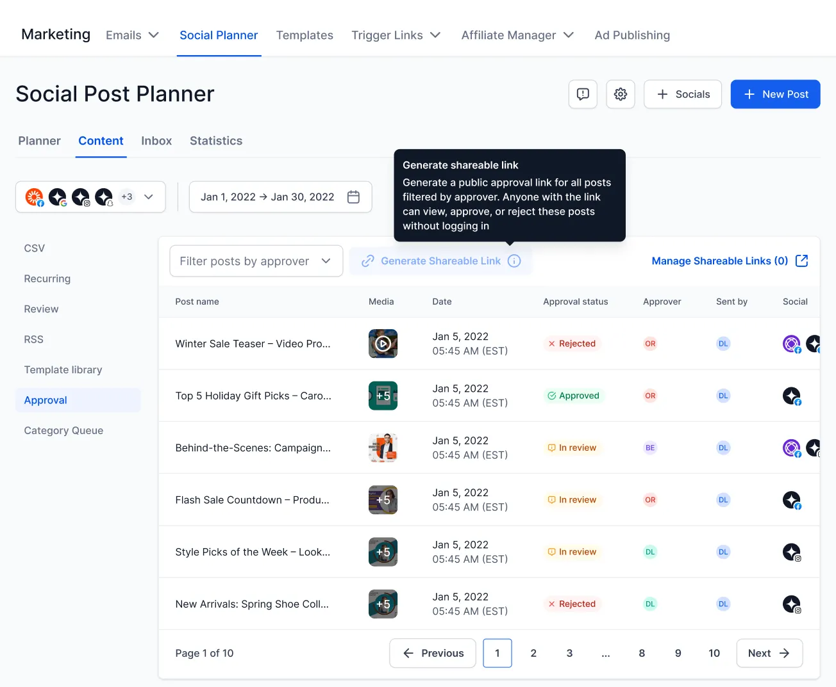Click the feedback message icon button
Screen dimensions: 836x687
tap(583, 94)
